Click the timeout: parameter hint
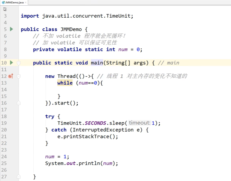 point(140,123)
